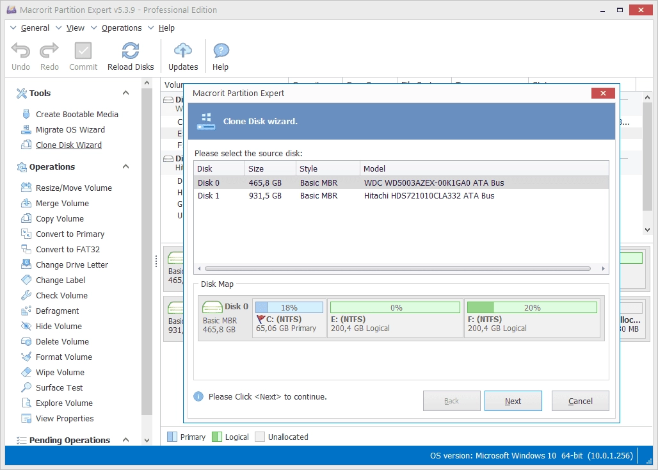Image resolution: width=658 pixels, height=470 pixels.
Task: Select the C: (NTFS) partition block
Action: point(289,318)
